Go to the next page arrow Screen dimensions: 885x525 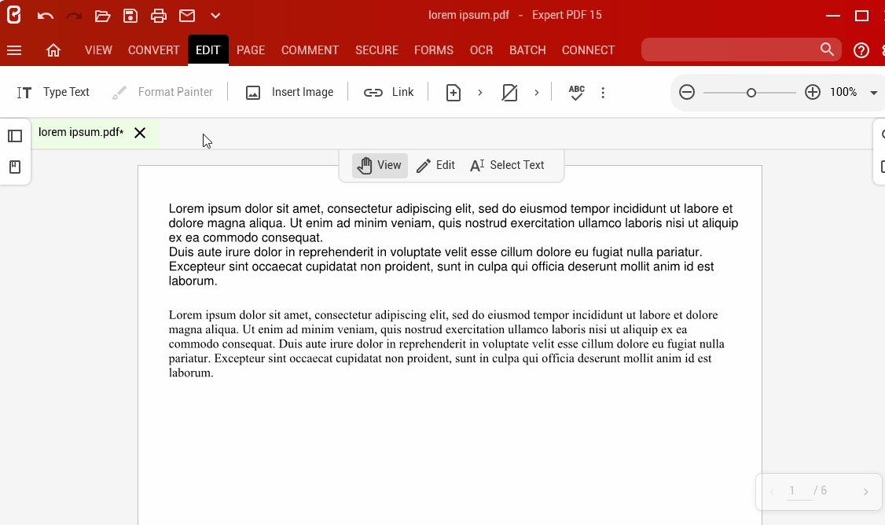[865, 492]
